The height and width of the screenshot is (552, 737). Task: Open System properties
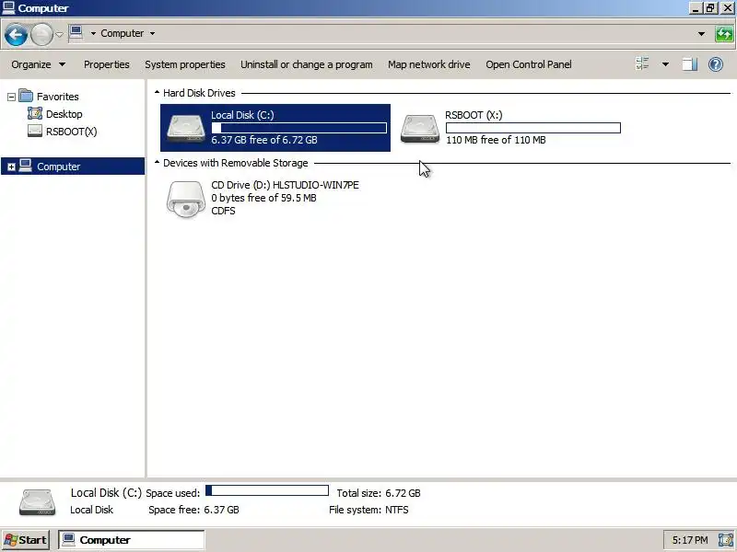[185, 64]
